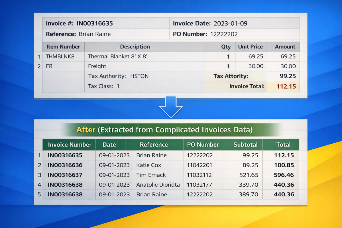This screenshot has height=228, width=342.
Task: Click the IN00316637 invoice number cell
Action: click(65, 175)
